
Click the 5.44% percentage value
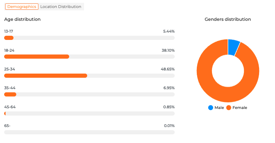pyautogui.click(x=169, y=31)
